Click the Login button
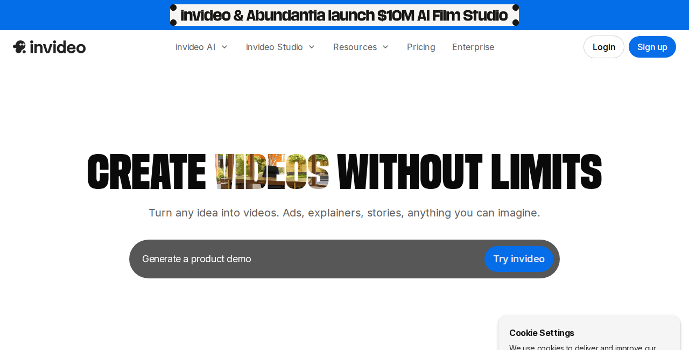The height and width of the screenshot is (350, 689). pos(603,46)
